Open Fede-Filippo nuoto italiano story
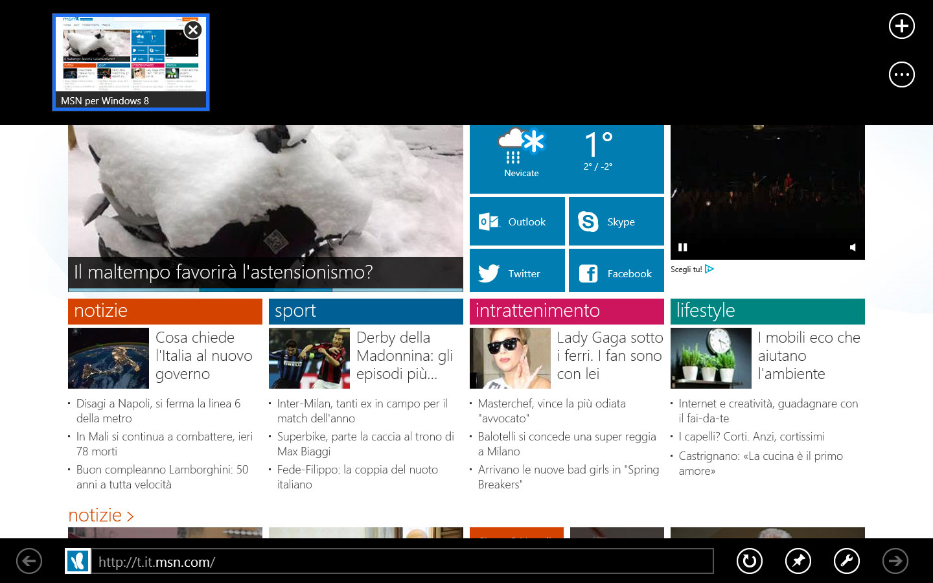This screenshot has height=583, width=933. point(358,477)
